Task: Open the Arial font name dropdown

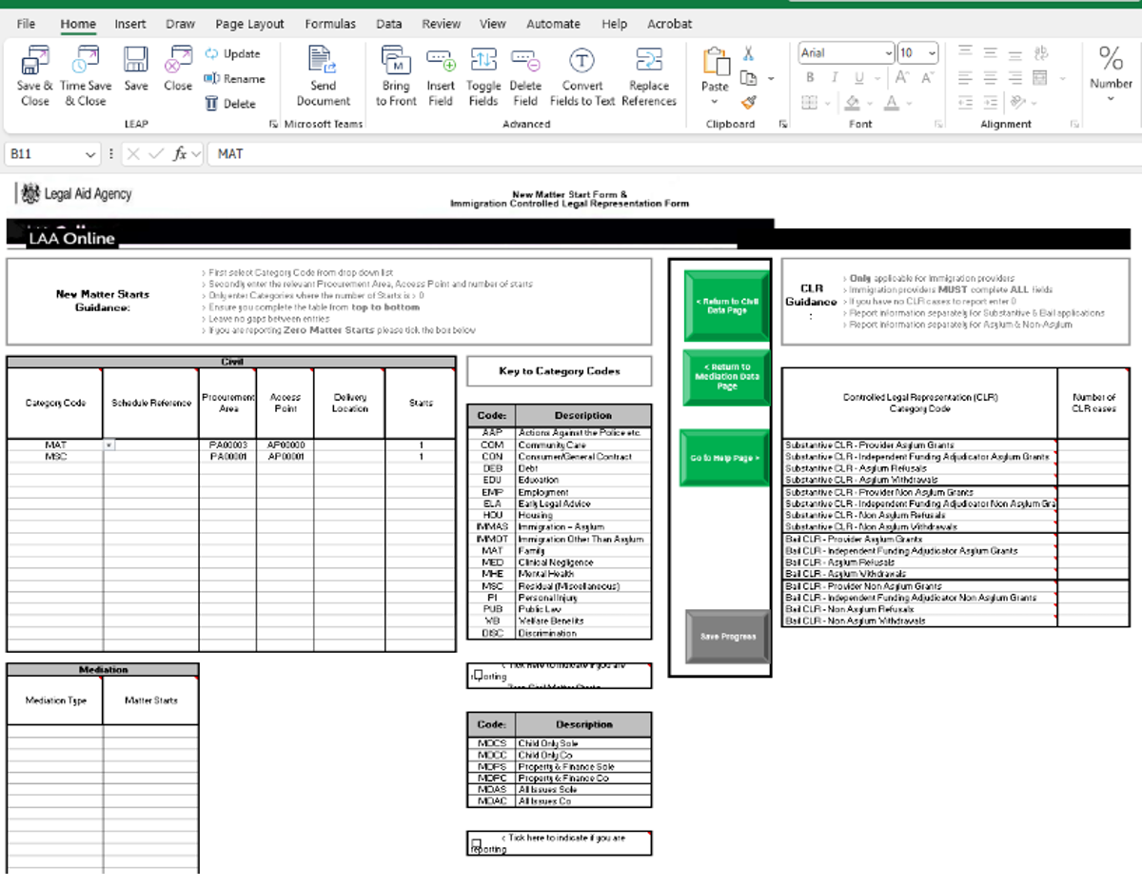Action: [888, 53]
